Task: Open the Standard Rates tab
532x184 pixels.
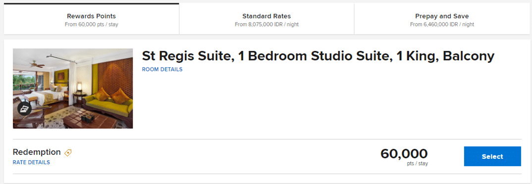Action: (x=266, y=19)
